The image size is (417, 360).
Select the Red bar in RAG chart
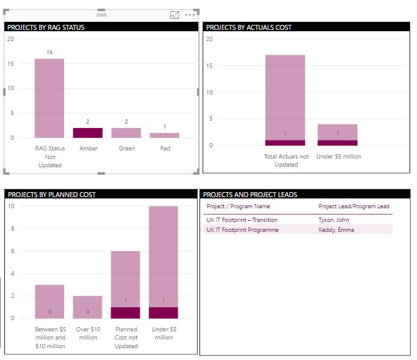coord(165,136)
